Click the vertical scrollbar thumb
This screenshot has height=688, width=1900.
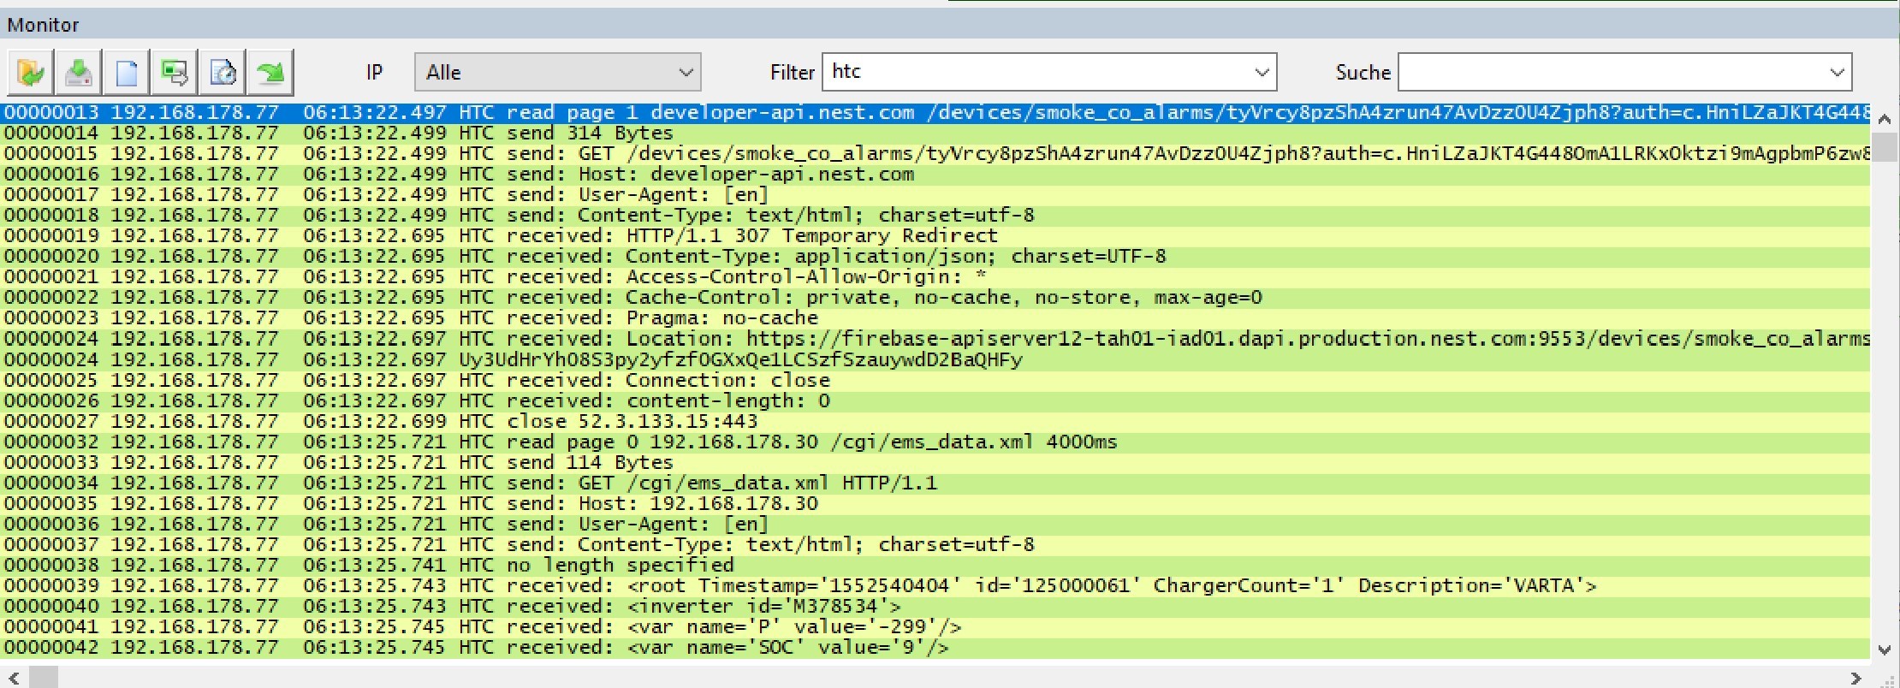[x=1884, y=147]
